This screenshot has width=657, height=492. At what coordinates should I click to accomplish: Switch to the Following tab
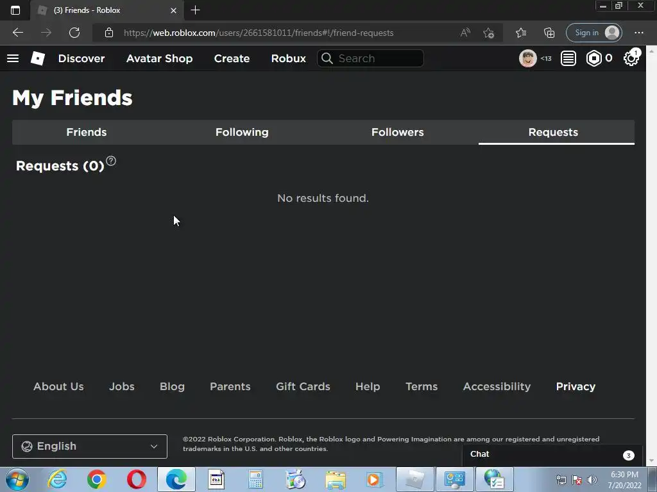click(242, 132)
